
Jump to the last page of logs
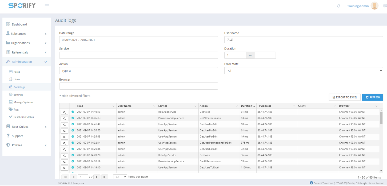pos(105,177)
